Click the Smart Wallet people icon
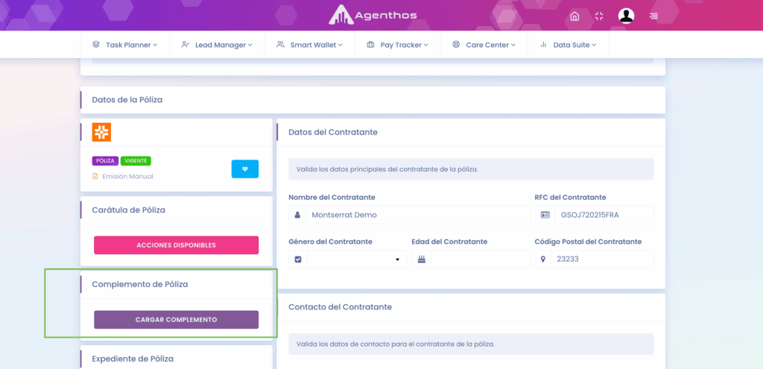This screenshot has width=763, height=369. click(x=280, y=44)
